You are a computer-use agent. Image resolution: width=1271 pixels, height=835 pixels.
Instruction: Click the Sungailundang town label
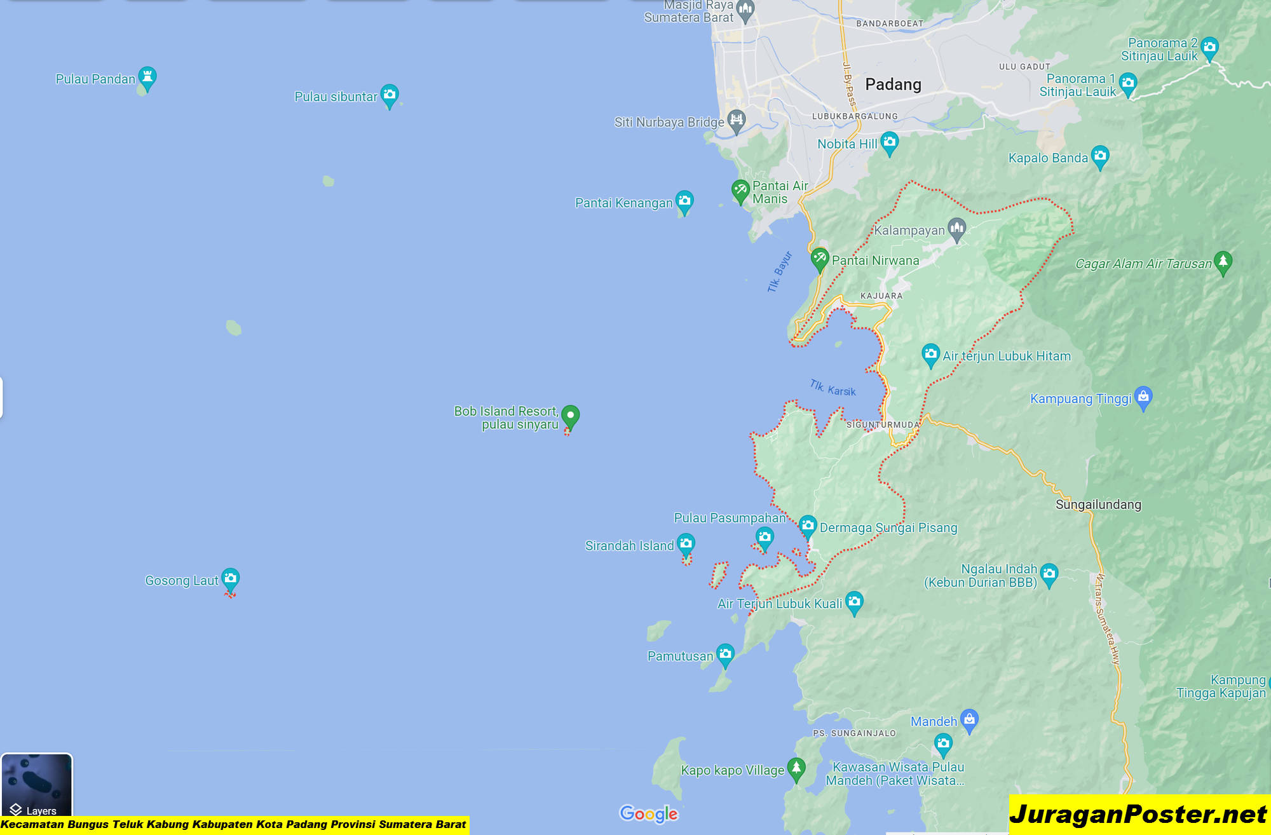point(1098,505)
